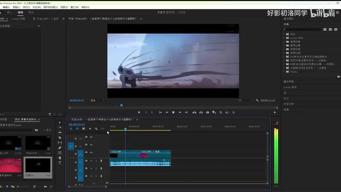Open the Lumetri 范围 panel tab
The height and width of the screenshot is (192, 341).
[18, 19]
